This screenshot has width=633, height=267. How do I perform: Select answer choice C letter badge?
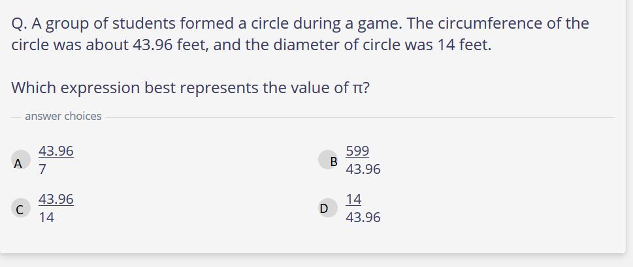(20, 209)
